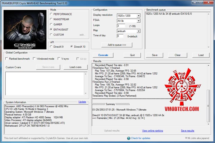Viewport: 215px width, 143px height.
Task: Open the Map dropdown
Action: point(139,31)
